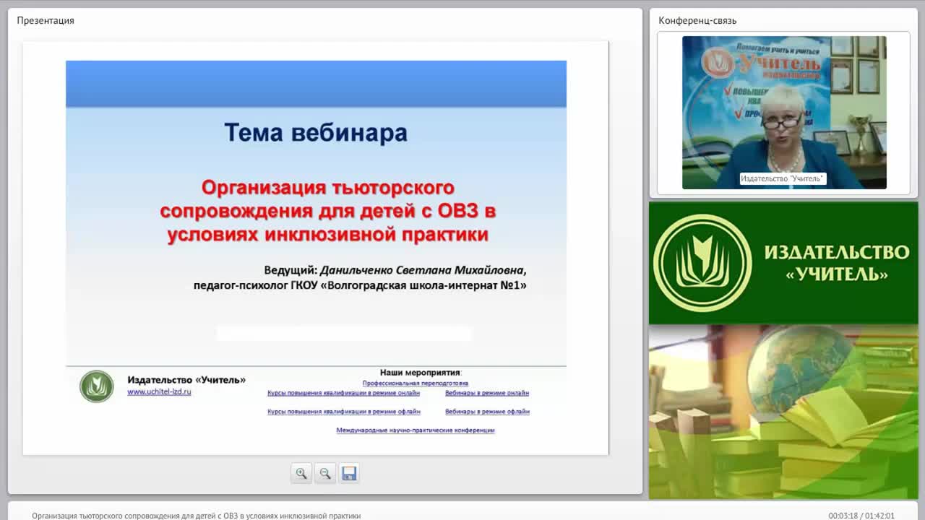This screenshot has height=520, width=925.
Task: Open Курсы повышения квалификации в режиме онлайн
Action: [x=343, y=393]
